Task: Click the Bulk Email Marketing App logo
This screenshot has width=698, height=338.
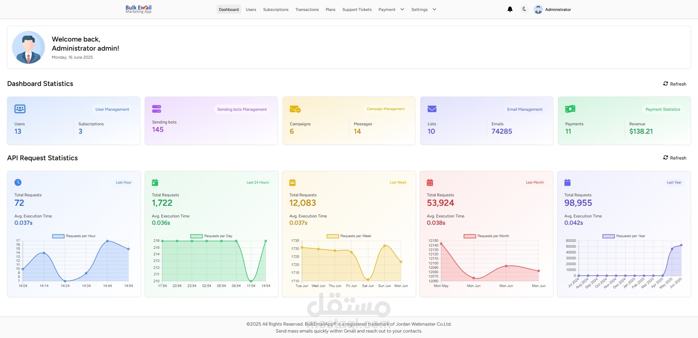Action: 138,9
